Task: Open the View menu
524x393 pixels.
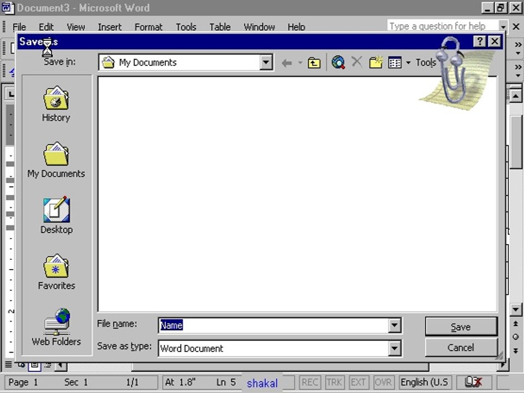Action: coord(75,27)
